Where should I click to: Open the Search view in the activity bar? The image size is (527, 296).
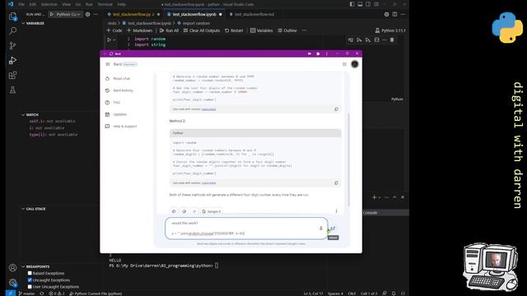tap(12, 31)
